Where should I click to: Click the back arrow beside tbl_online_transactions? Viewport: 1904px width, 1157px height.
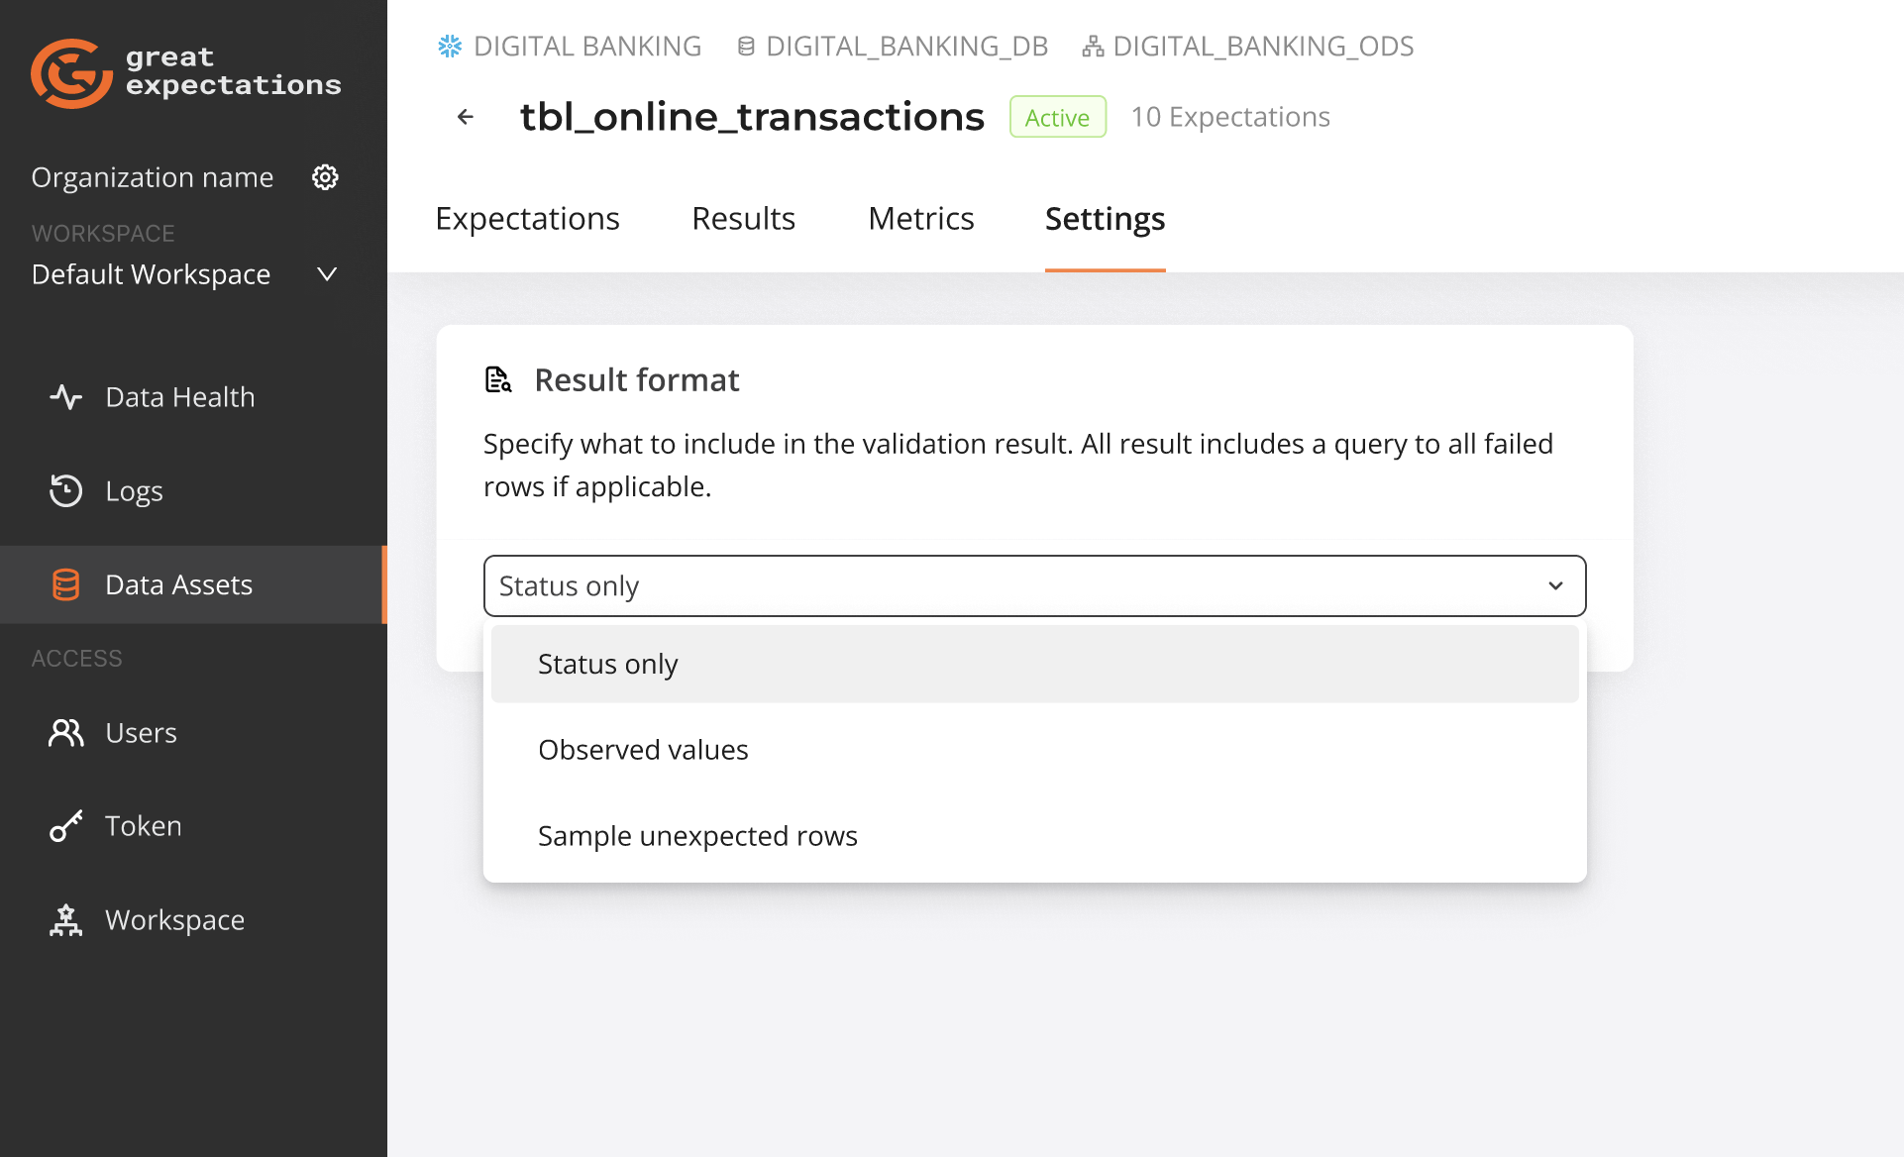(x=465, y=116)
